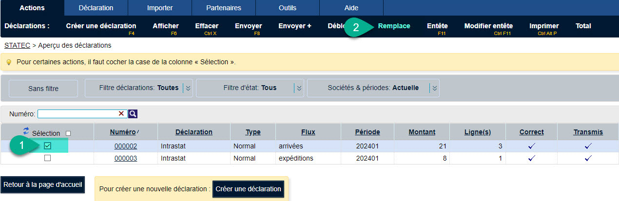Toggle the select-all checkbox in Sélection header
This screenshot has width=619, height=201.
pyautogui.click(x=68, y=133)
